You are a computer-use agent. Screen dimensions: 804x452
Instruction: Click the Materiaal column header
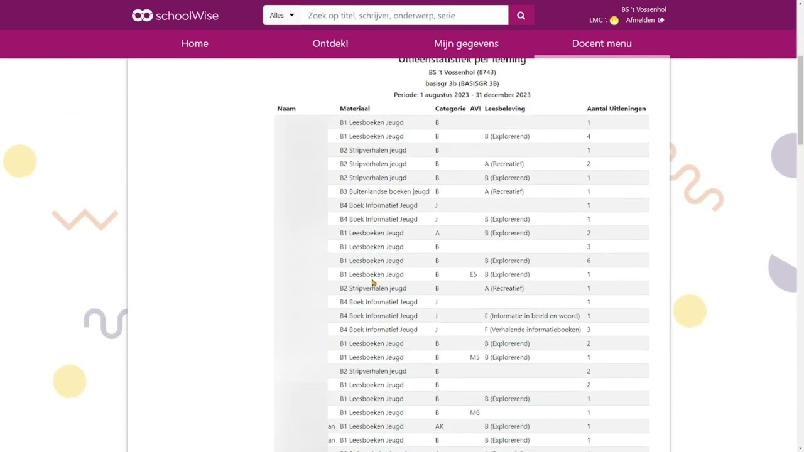pyautogui.click(x=355, y=109)
